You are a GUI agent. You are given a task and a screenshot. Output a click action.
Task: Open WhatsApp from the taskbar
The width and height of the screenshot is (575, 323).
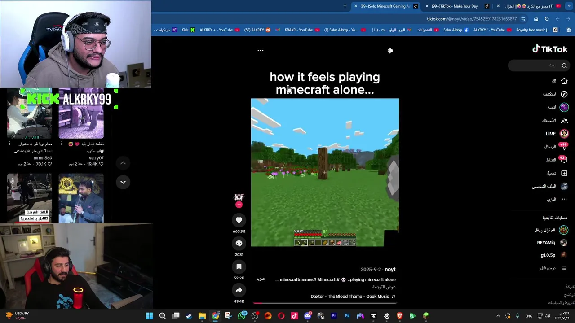click(242, 316)
